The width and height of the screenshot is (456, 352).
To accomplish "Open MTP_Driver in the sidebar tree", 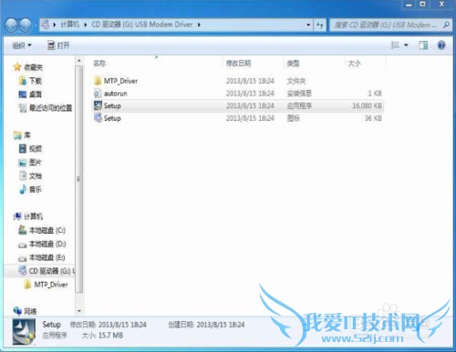I will pyautogui.click(x=51, y=285).
